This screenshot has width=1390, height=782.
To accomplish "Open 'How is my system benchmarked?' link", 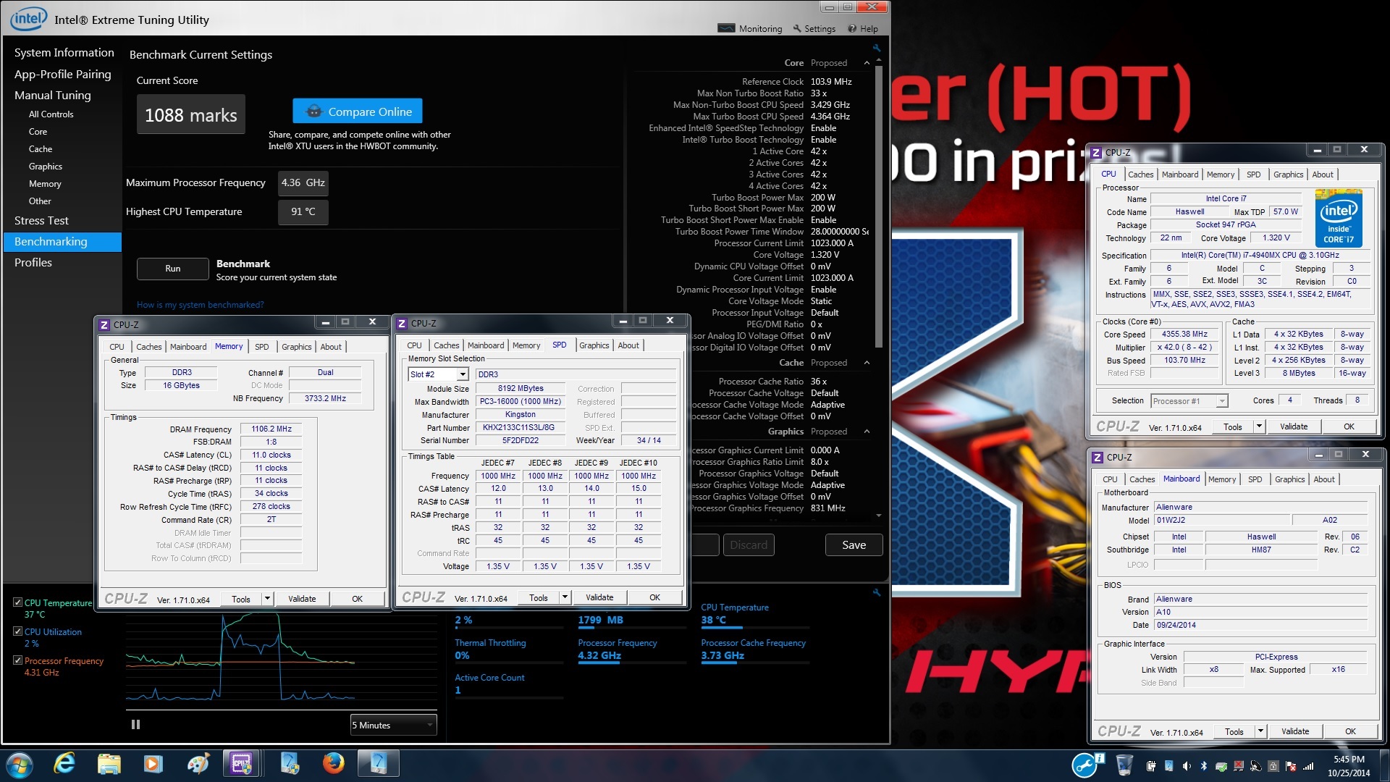I will point(201,305).
